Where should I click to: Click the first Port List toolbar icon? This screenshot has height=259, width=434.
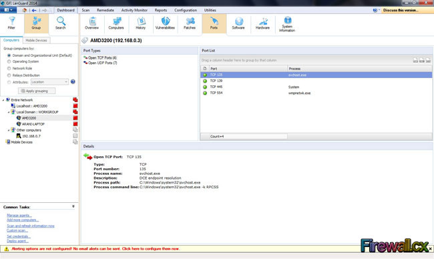point(415,60)
